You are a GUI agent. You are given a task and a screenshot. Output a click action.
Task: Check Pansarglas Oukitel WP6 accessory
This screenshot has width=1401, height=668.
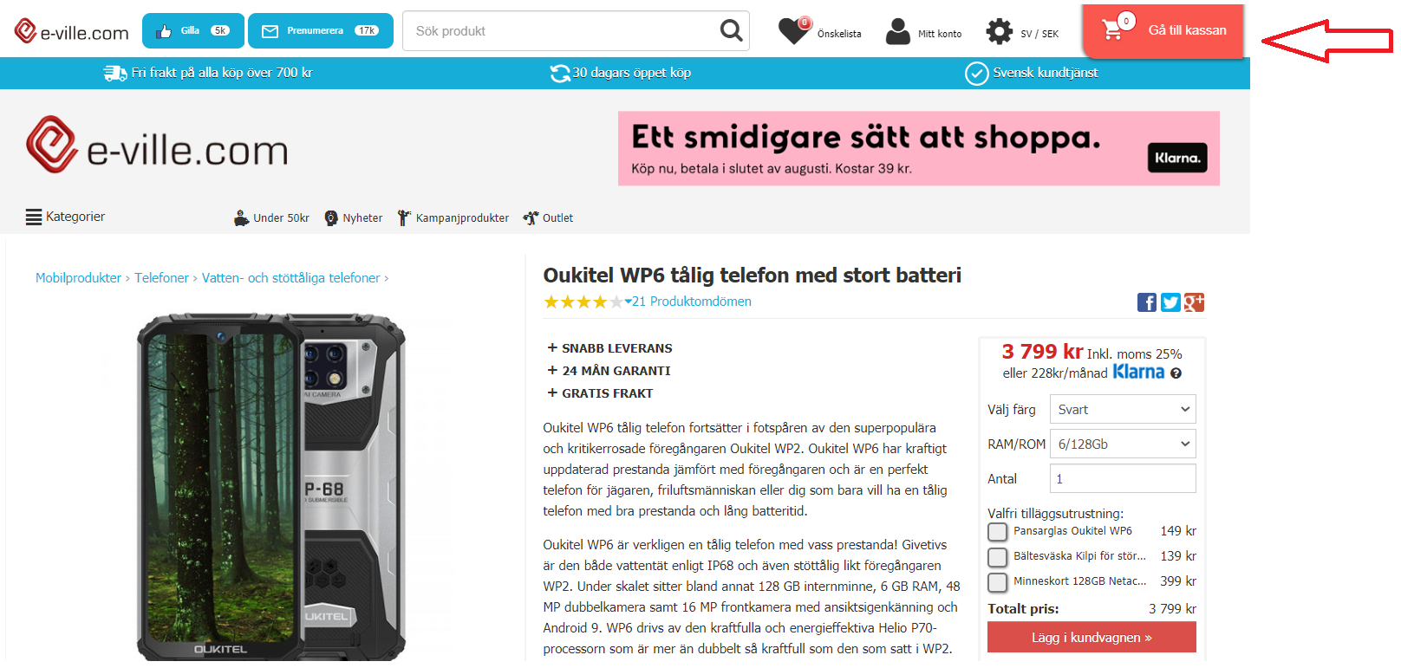click(x=998, y=531)
